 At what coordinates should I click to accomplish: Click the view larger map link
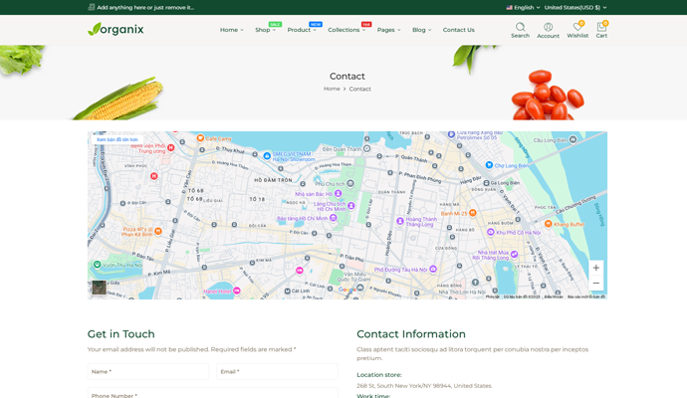pyautogui.click(x=117, y=139)
